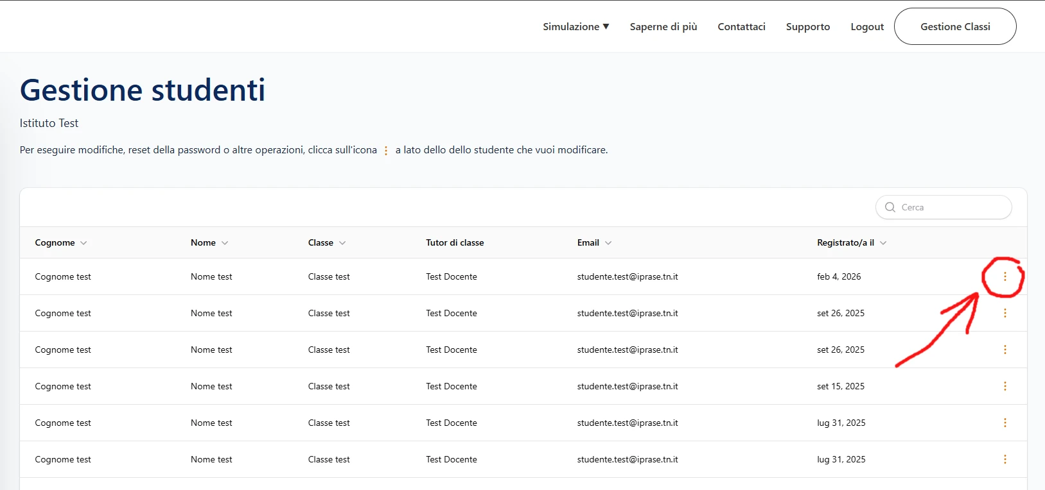Go to Contattaci in the navigation
This screenshot has height=490, width=1045.
(741, 26)
